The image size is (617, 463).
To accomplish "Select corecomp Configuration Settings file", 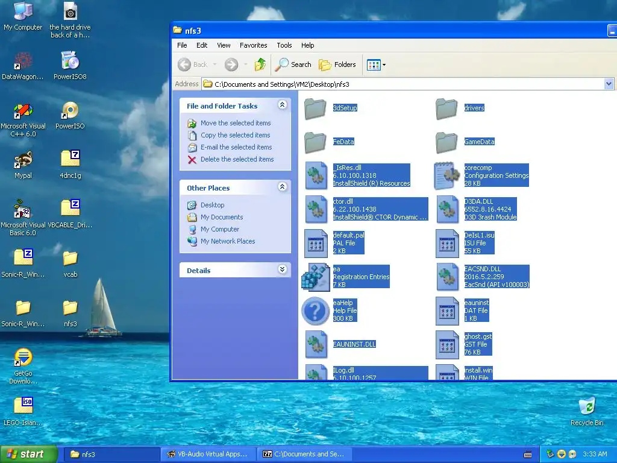I will 481,175.
